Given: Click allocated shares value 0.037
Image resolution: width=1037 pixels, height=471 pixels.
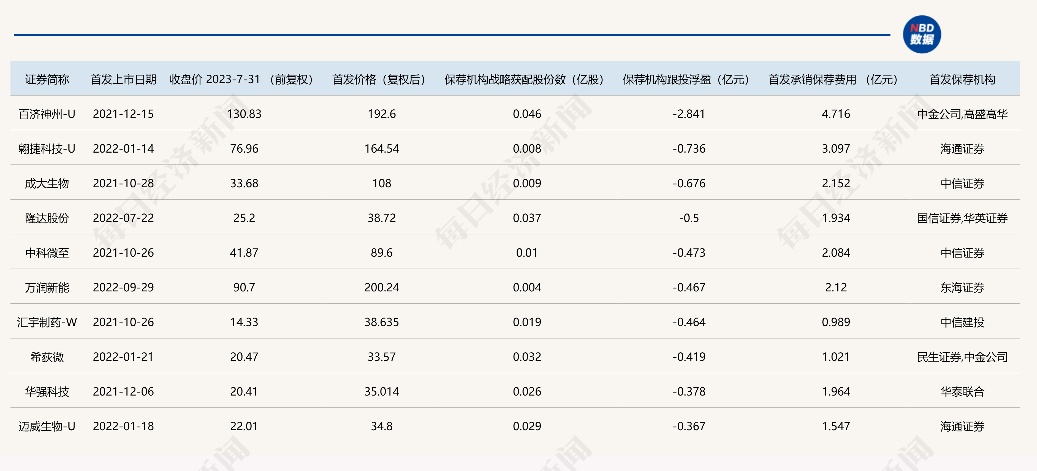Looking at the screenshot, I should pos(527,218).
